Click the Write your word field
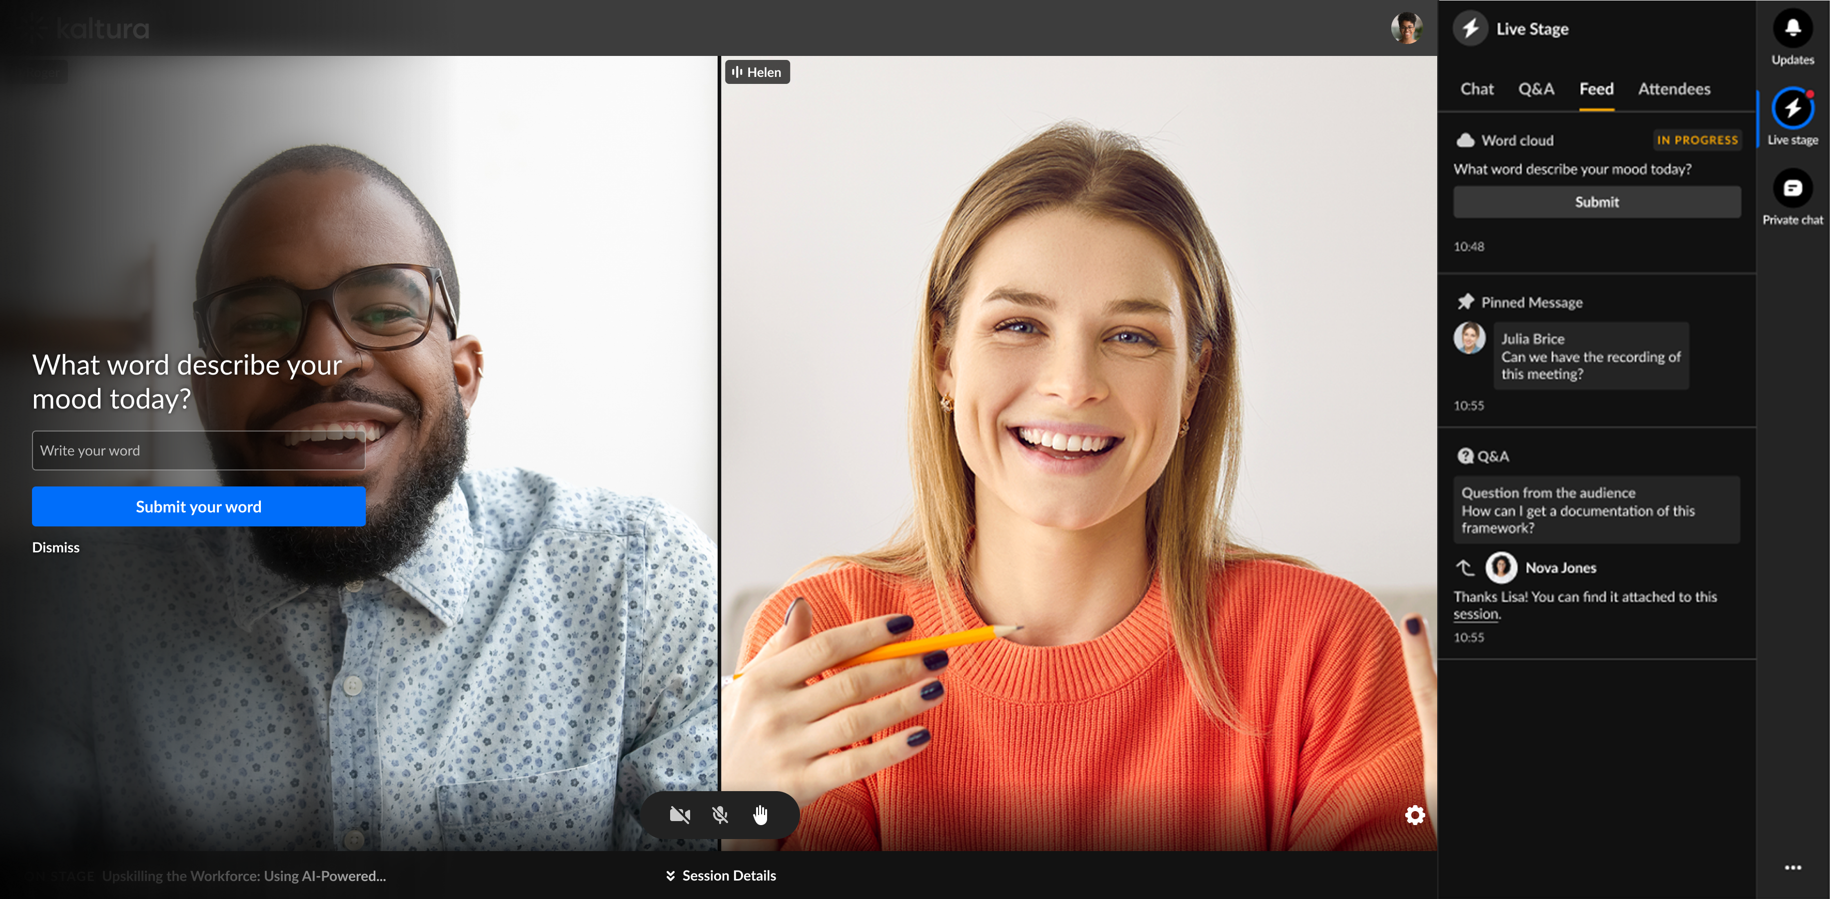 click(198, 450)
